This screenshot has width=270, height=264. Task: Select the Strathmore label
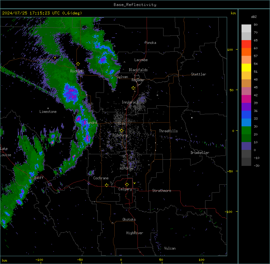coord(162,191)
